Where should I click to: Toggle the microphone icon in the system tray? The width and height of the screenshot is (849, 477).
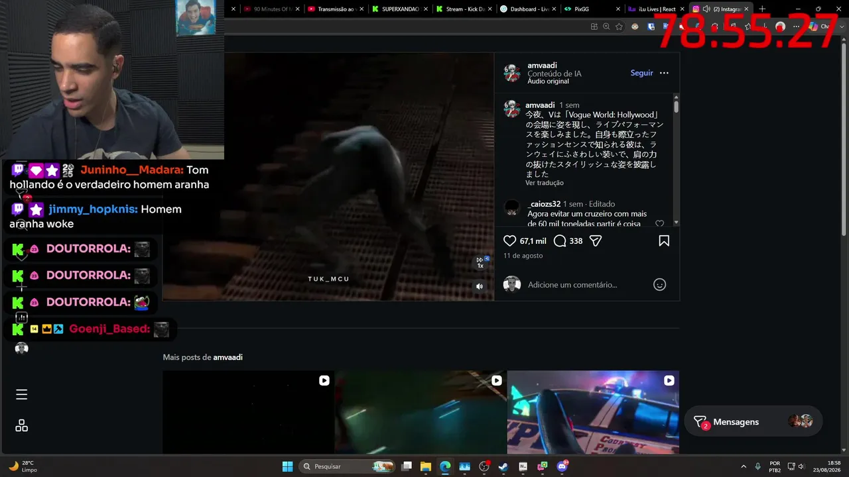[757, 466]
